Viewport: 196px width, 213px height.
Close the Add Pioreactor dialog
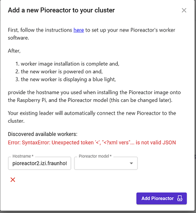[184, 10]
